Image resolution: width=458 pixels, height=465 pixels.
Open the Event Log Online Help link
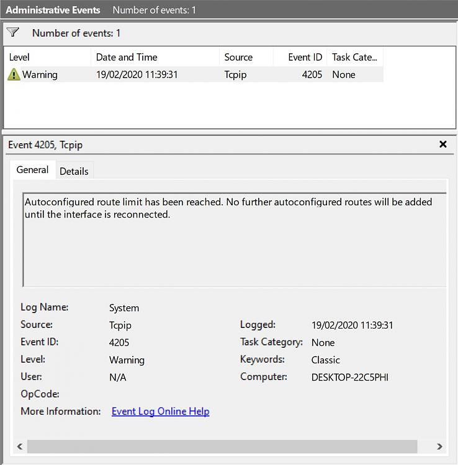[x=161, y=411]
